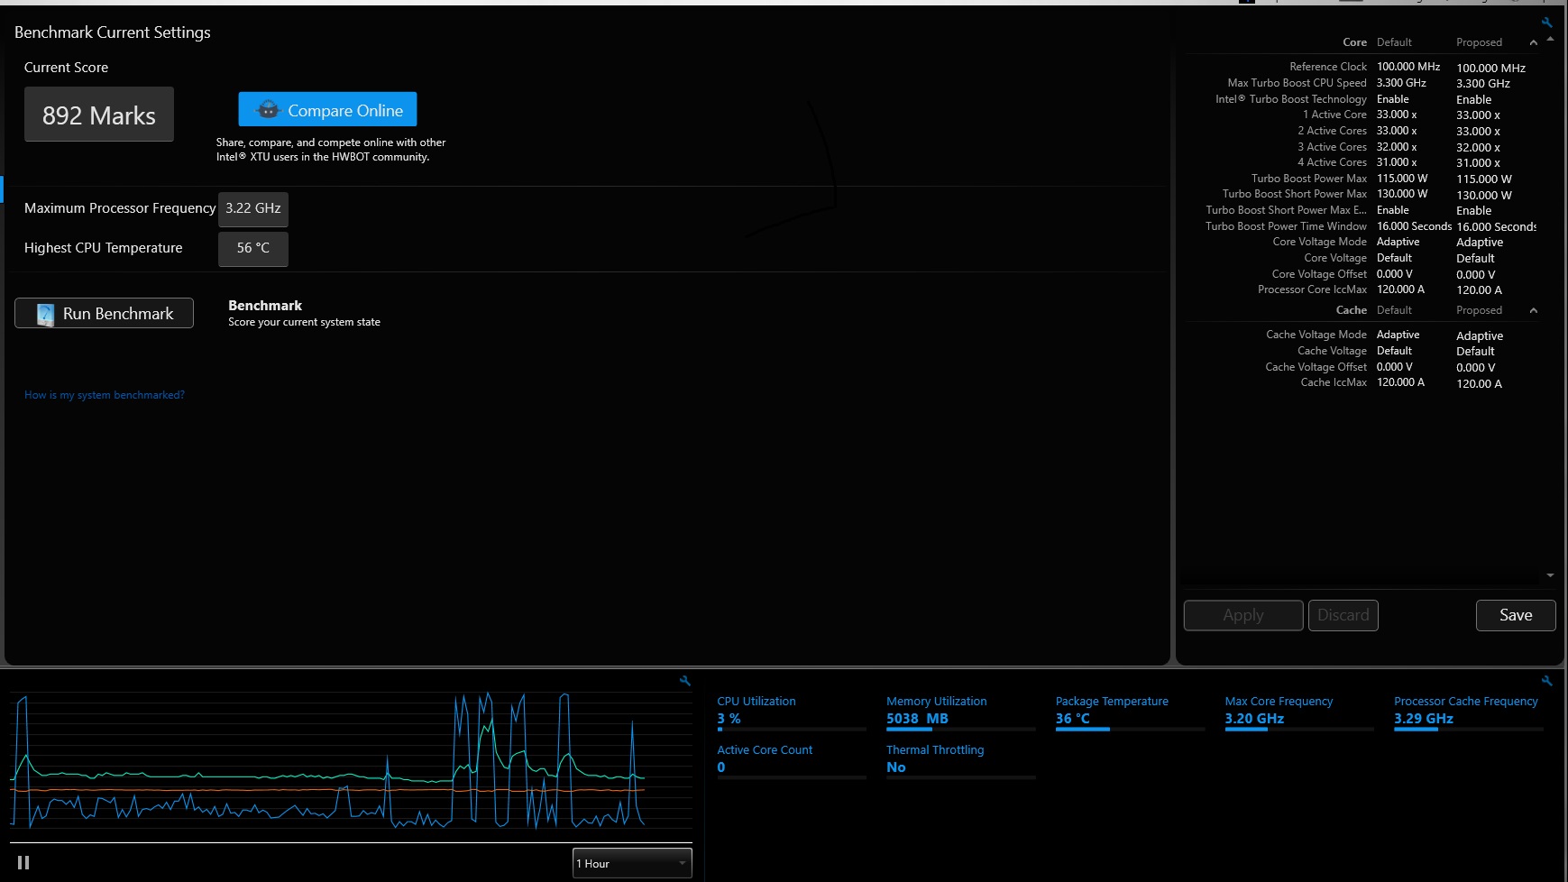Click the HWBOT icon in Compare Online

coord(269,110)
